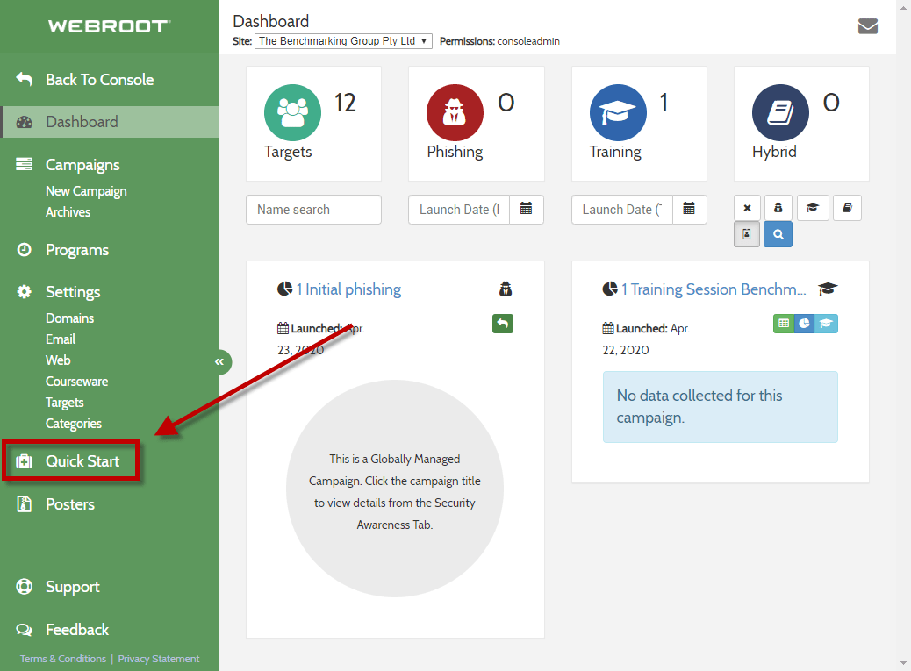Go Back To Console
This screenshot has width=911, height=671.
click(x=100, y=80)
